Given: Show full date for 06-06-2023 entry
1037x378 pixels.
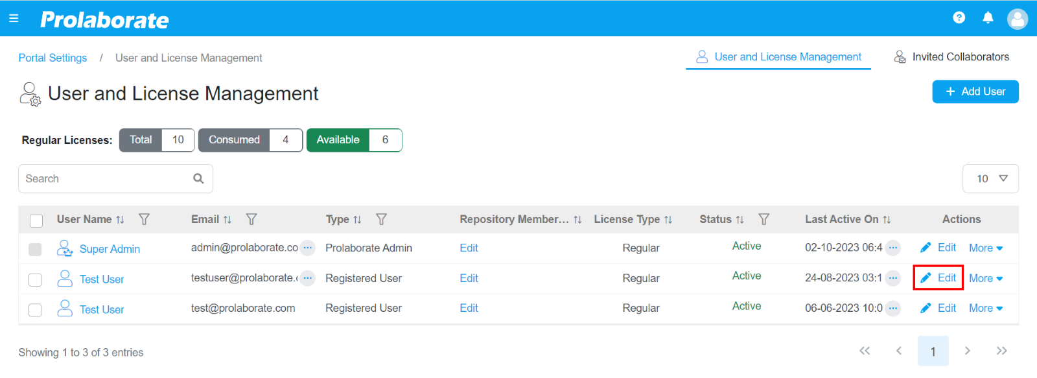Looking at the screenshot, I should click(x=893, y=309).
